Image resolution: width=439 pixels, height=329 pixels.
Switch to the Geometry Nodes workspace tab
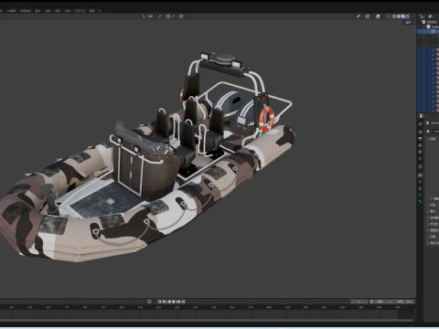click(80, 11)
